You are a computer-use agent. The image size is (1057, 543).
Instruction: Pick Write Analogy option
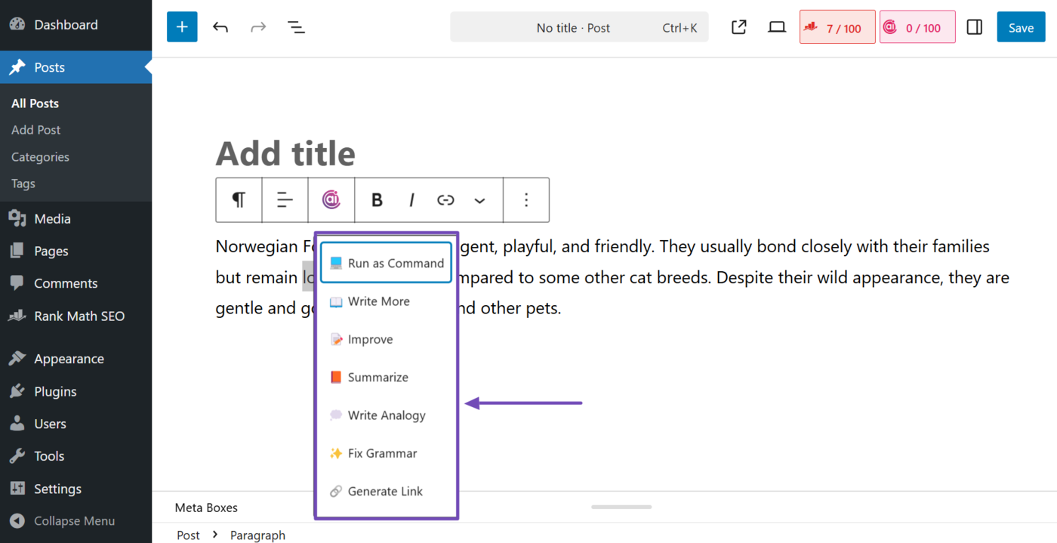tap(386, 415)
